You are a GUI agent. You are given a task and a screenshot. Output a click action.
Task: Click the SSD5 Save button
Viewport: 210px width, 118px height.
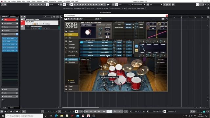tap(71, 89)
